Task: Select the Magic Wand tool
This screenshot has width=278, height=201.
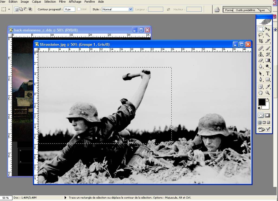Action: [x=267, y=35]
